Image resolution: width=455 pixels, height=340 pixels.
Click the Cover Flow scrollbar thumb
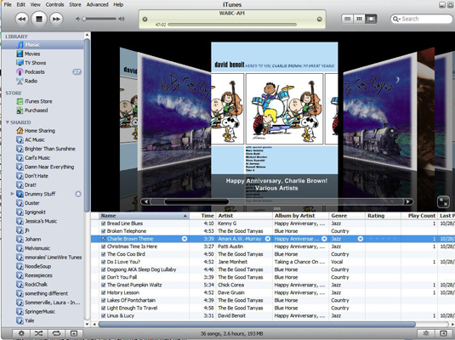(196, 201)
